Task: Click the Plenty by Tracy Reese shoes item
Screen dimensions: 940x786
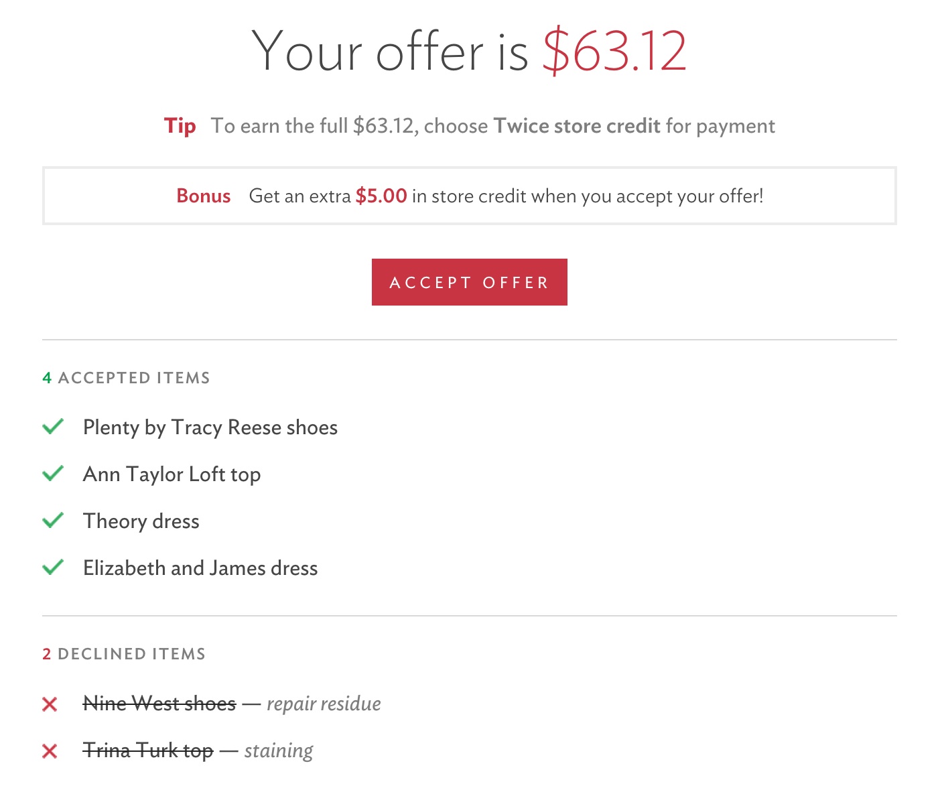Action: point(210,428)
